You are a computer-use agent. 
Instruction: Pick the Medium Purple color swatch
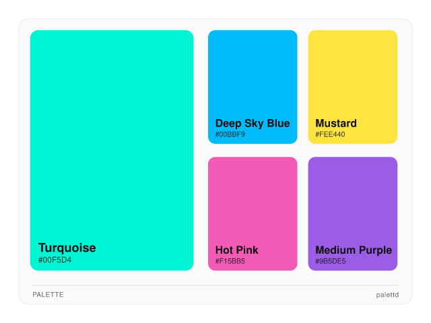click(x=352, y=202)
